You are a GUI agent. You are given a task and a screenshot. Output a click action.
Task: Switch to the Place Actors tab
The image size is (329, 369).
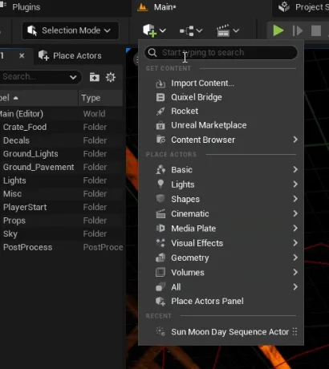[x=70, y=55]
